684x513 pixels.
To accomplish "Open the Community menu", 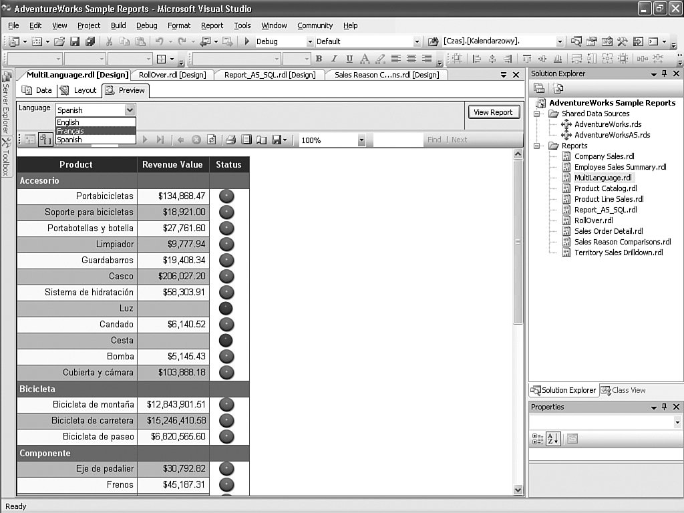I will [x=315, y=26].
